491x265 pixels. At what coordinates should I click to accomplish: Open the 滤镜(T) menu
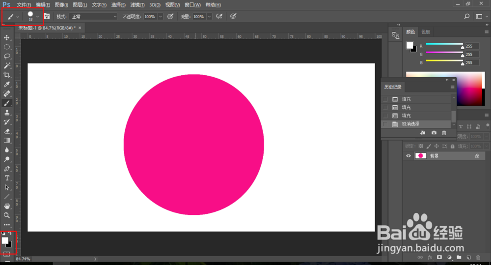[x=137, y=5]
